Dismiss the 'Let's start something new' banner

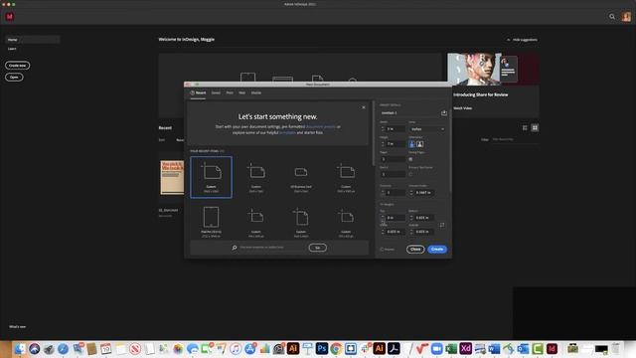pyautogui.click(x=364, y=107)
